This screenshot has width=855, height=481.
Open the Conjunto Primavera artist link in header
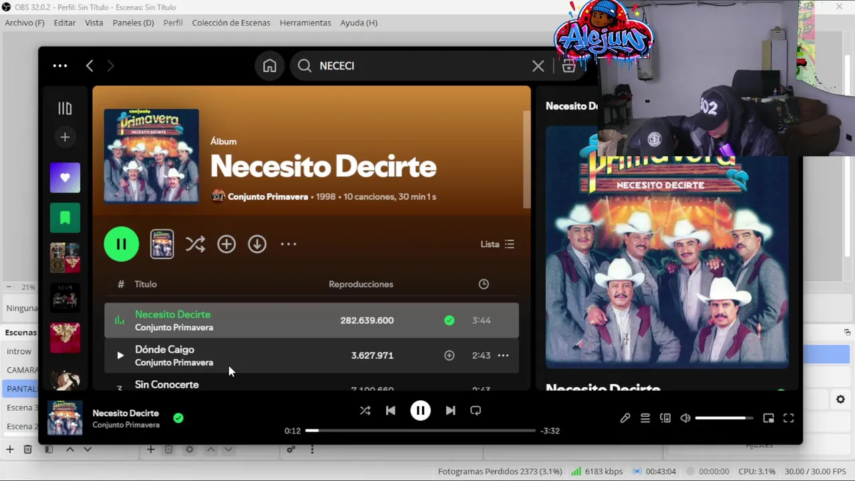tap(268, 196)
